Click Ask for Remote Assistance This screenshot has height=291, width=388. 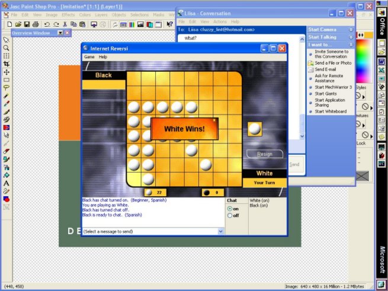pos(329,78)
